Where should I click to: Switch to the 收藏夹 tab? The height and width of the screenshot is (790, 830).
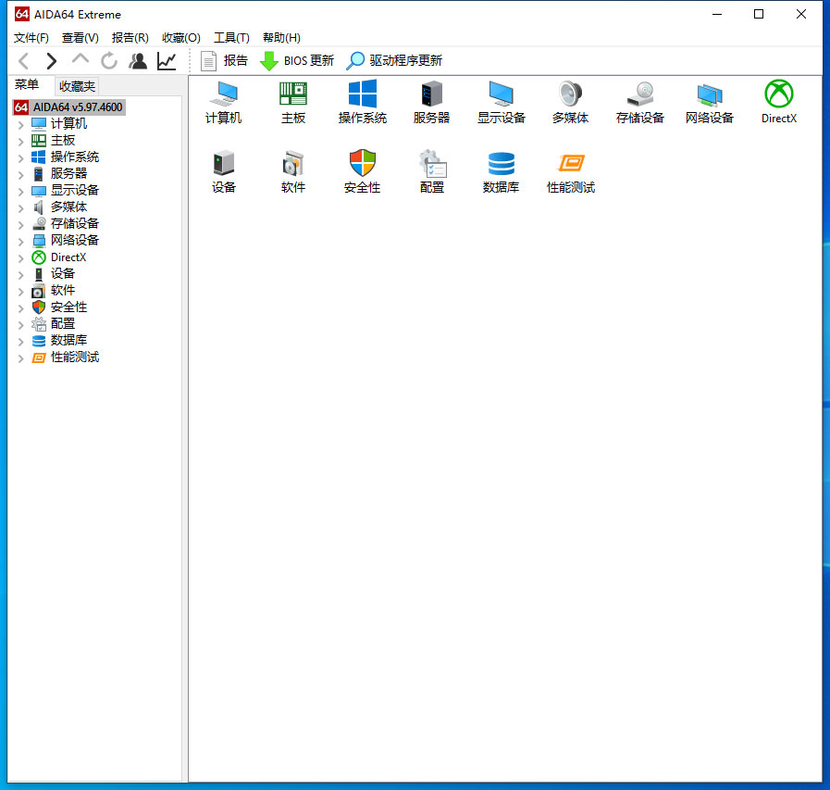pyautogui.click(x=77, y=86)
